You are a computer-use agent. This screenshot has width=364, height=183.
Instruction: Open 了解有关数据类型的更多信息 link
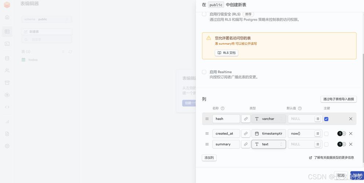pyautogui.click(x=331, y=157)
